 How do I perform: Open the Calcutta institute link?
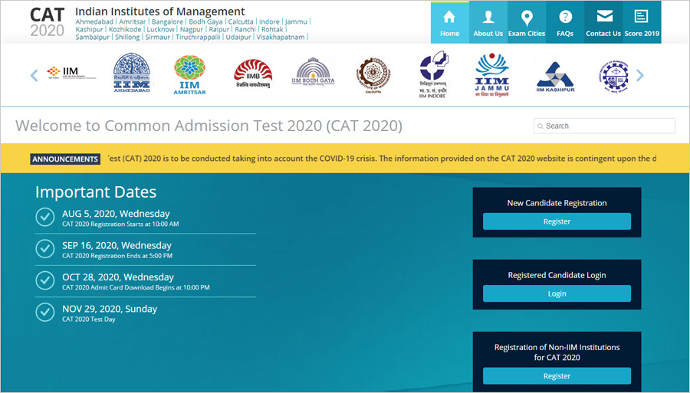click(241, 21)
